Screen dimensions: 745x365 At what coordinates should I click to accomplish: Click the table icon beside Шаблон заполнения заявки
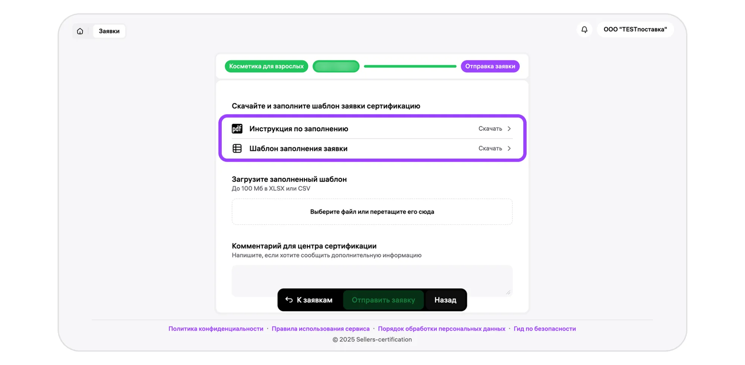237,148
